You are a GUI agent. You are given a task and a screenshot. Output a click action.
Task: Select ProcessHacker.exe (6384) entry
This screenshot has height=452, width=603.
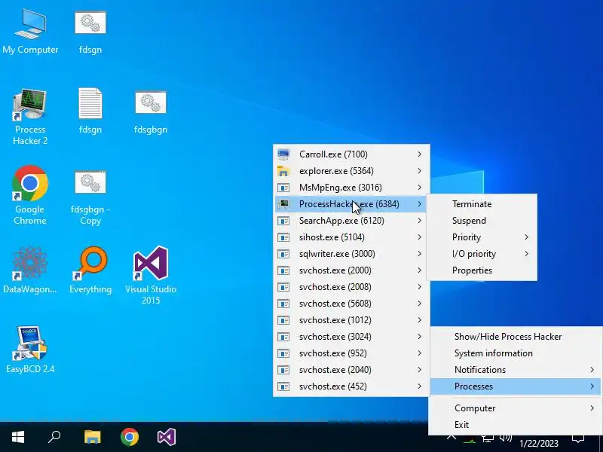pyautogui.click(x=351, y=204)
